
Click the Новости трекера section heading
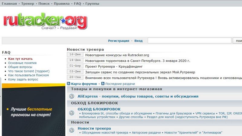click(x=85, y=50)
